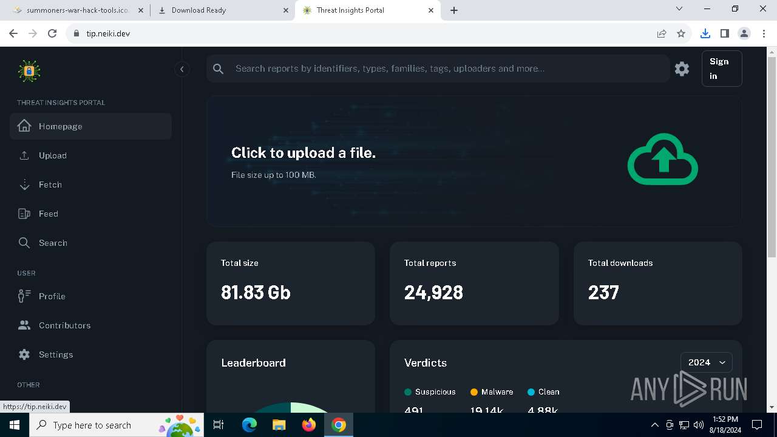Click the Chrome taskbar icon
This screenshot has height=437, width=777.
pyautogui.click(x=339, y=425)
